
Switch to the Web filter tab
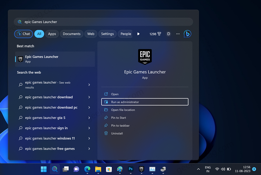point(91,34)
